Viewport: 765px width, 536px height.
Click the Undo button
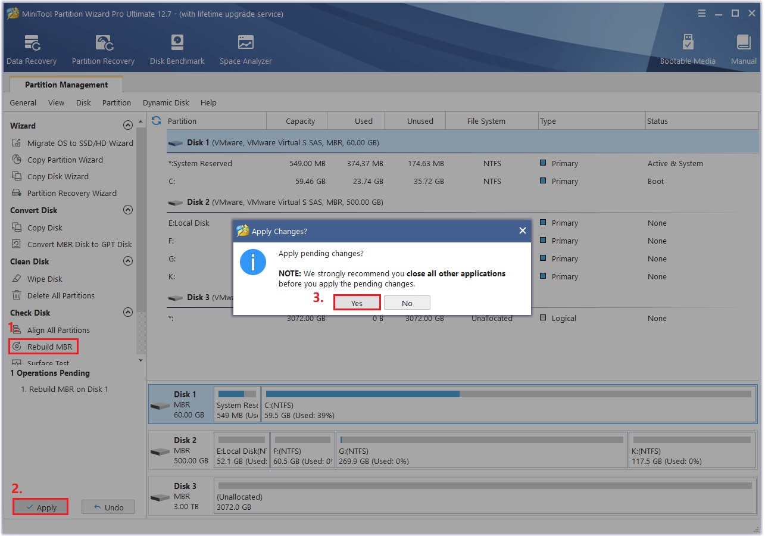tap(108, 507)
